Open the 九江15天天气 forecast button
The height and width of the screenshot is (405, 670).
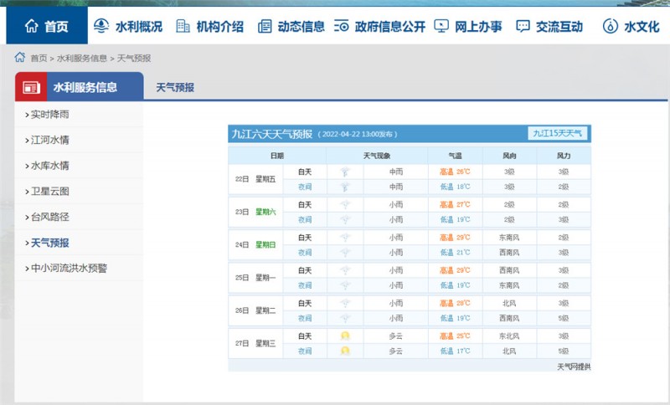(x=558, y=133)
